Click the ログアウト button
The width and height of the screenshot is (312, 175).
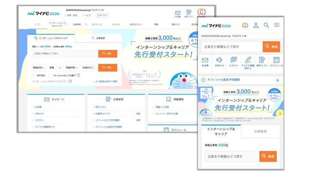[x=102, y=15]
